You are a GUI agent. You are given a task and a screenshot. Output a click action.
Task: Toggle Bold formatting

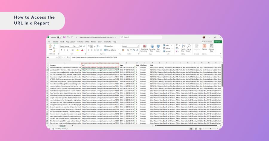62,50
